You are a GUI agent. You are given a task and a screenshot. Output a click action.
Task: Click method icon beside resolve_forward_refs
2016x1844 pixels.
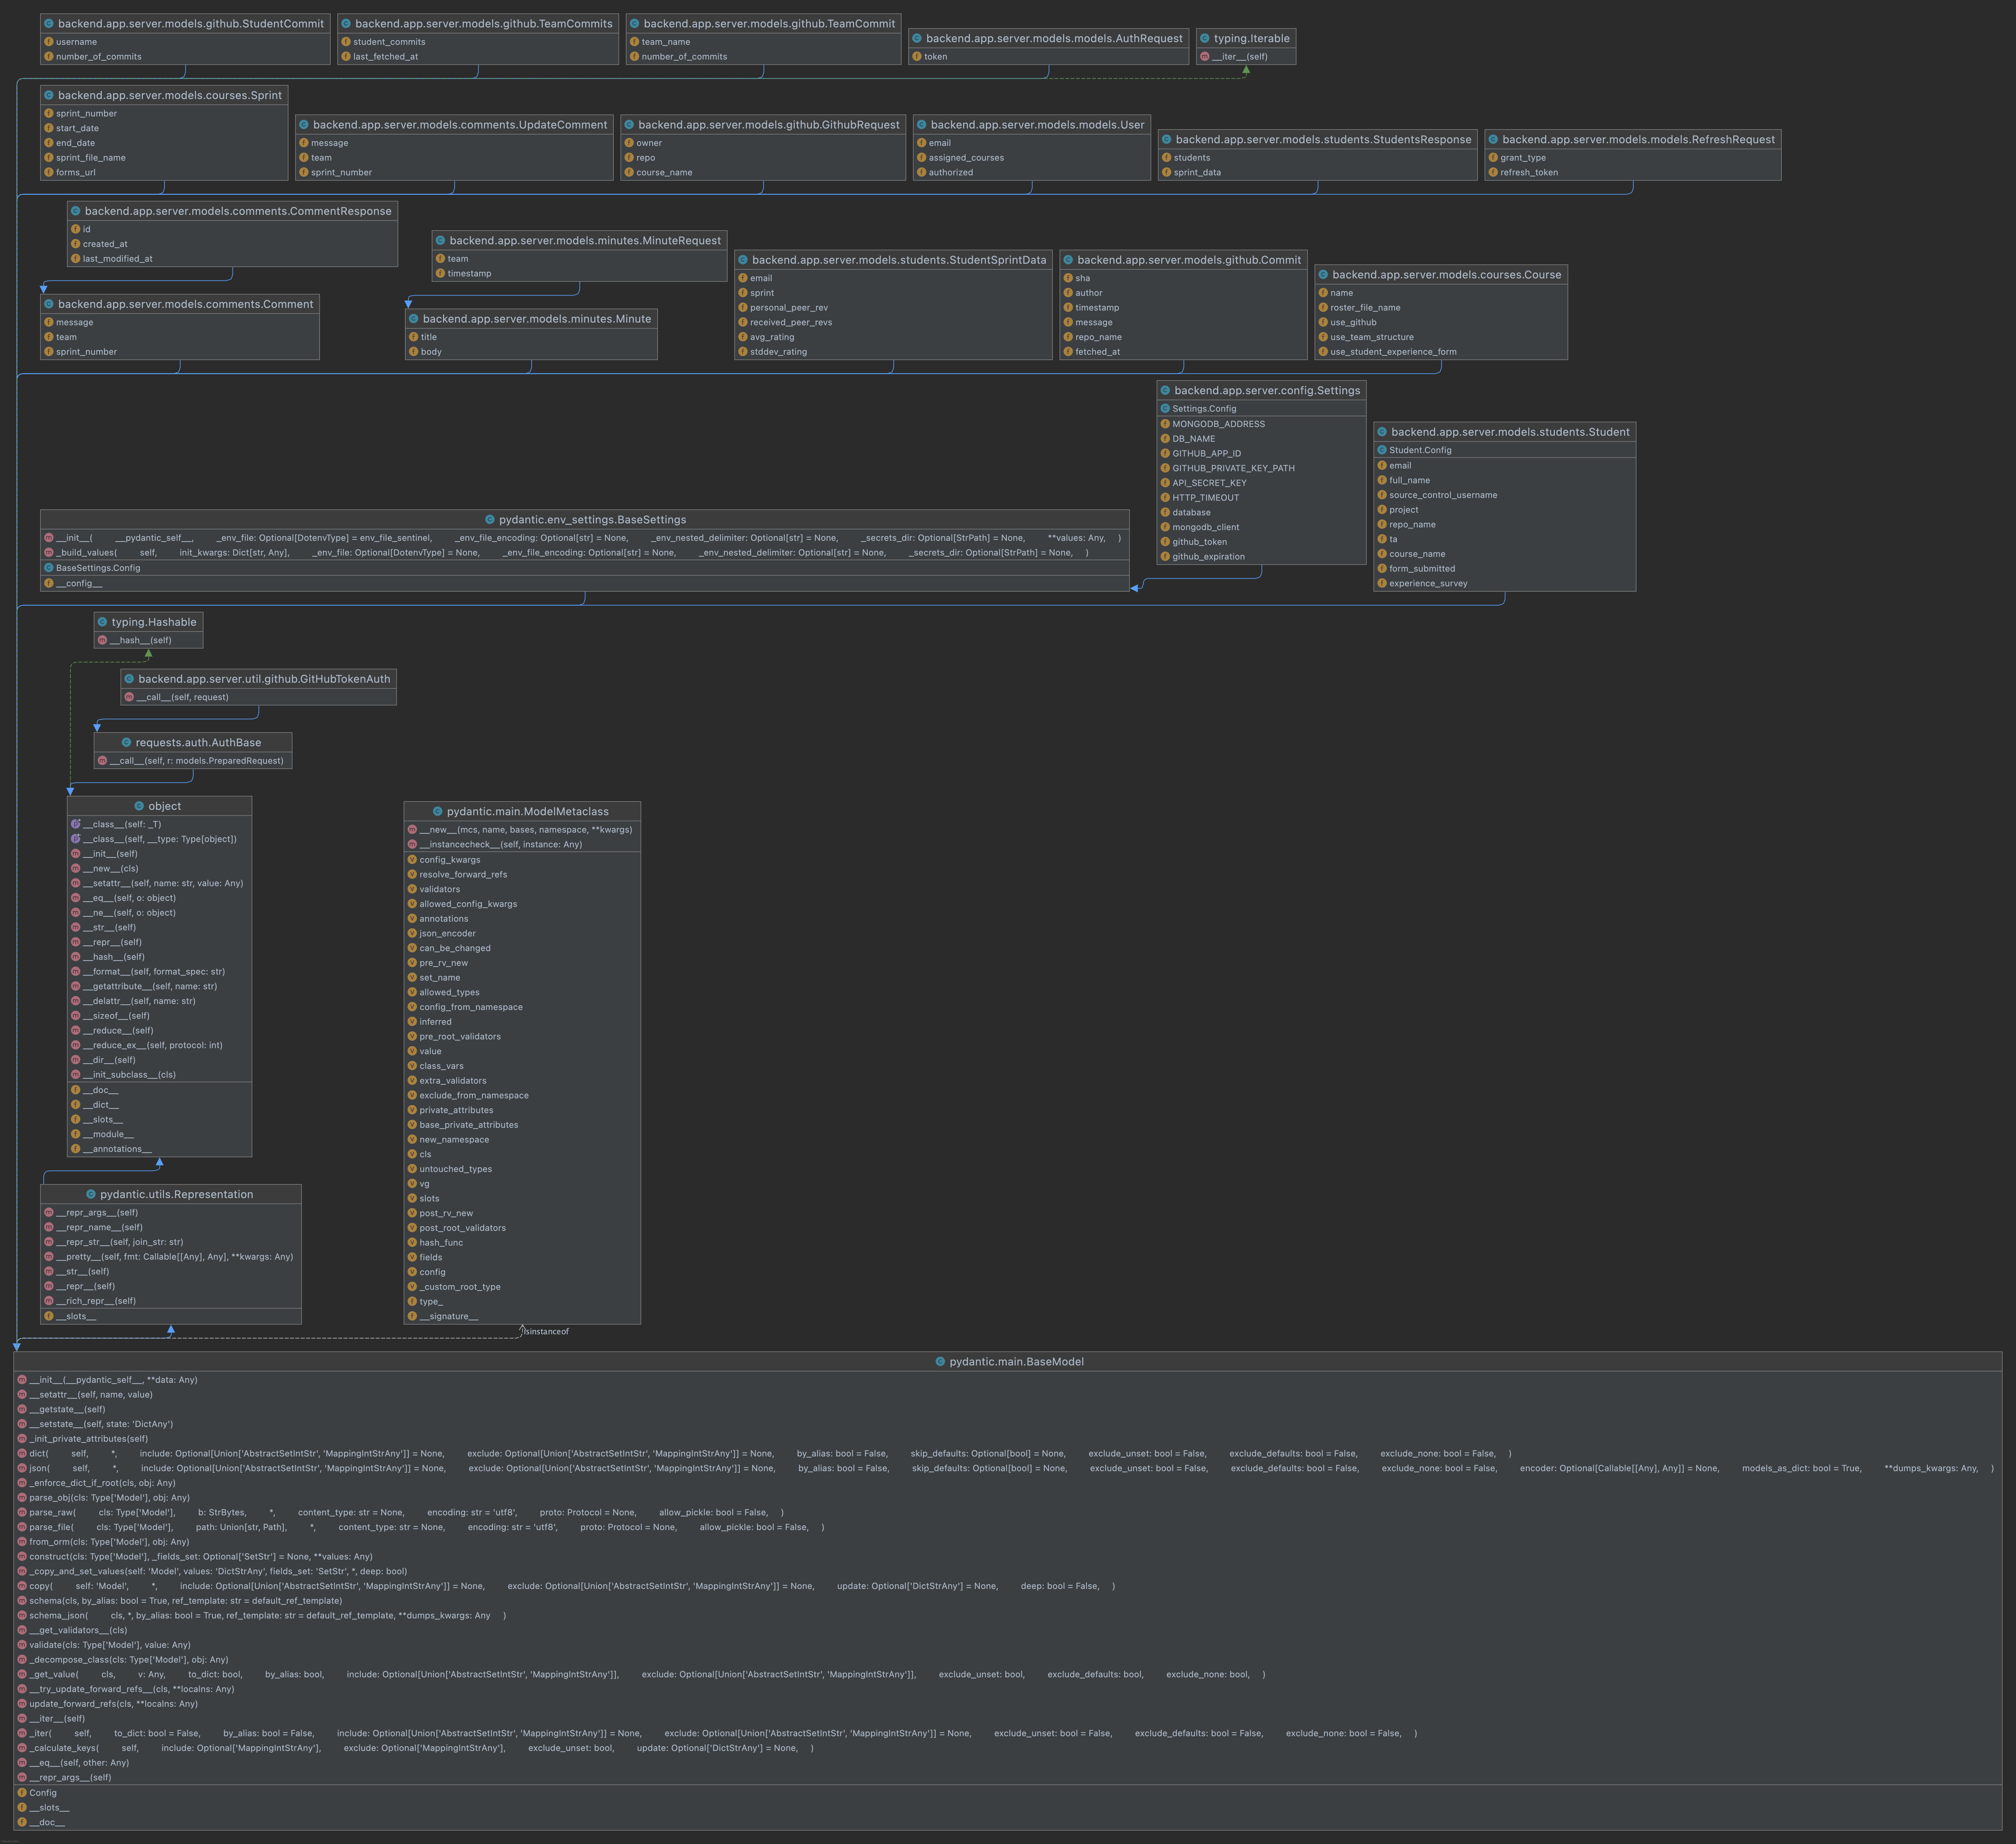point(412,875)
